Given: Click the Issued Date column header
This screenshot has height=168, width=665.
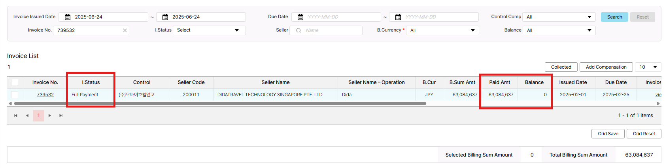Looking at the screenshot, I should click(x=573, y=82).
